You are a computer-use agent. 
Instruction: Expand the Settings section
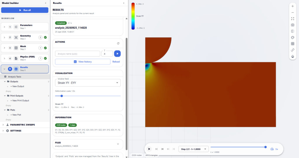pyautogui.click(x=3, y=131)
